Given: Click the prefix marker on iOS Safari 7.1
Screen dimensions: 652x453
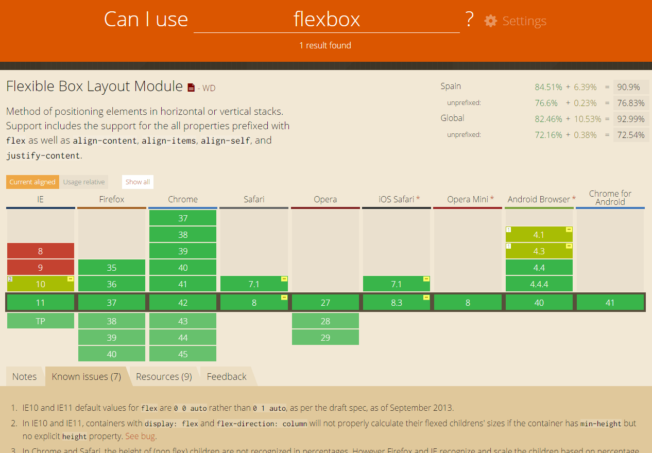Looking at the screenshot, I should click(x=426, y=278).
